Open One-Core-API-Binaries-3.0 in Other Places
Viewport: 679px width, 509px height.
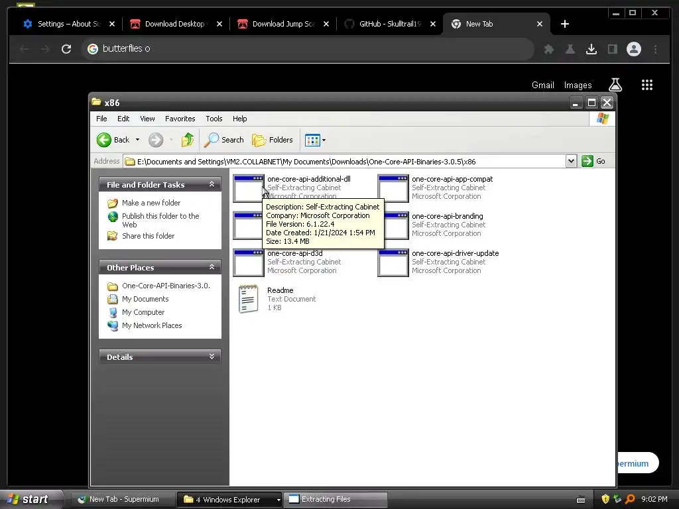(166, 286)
